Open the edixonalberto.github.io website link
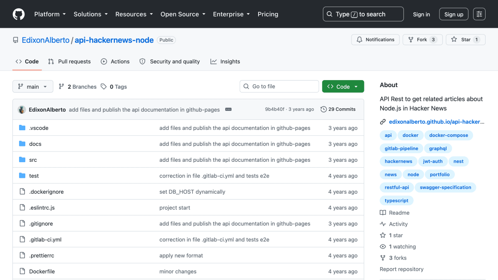 pyautogui.click(x=437, y=122)
